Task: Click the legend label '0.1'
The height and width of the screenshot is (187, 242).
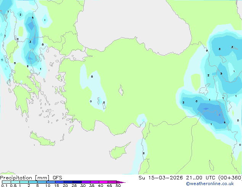Action: tap(4, 185)
